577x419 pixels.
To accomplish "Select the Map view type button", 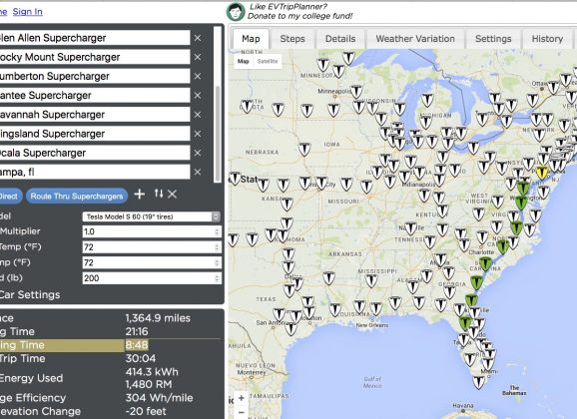I will click(x=243, y=62).
